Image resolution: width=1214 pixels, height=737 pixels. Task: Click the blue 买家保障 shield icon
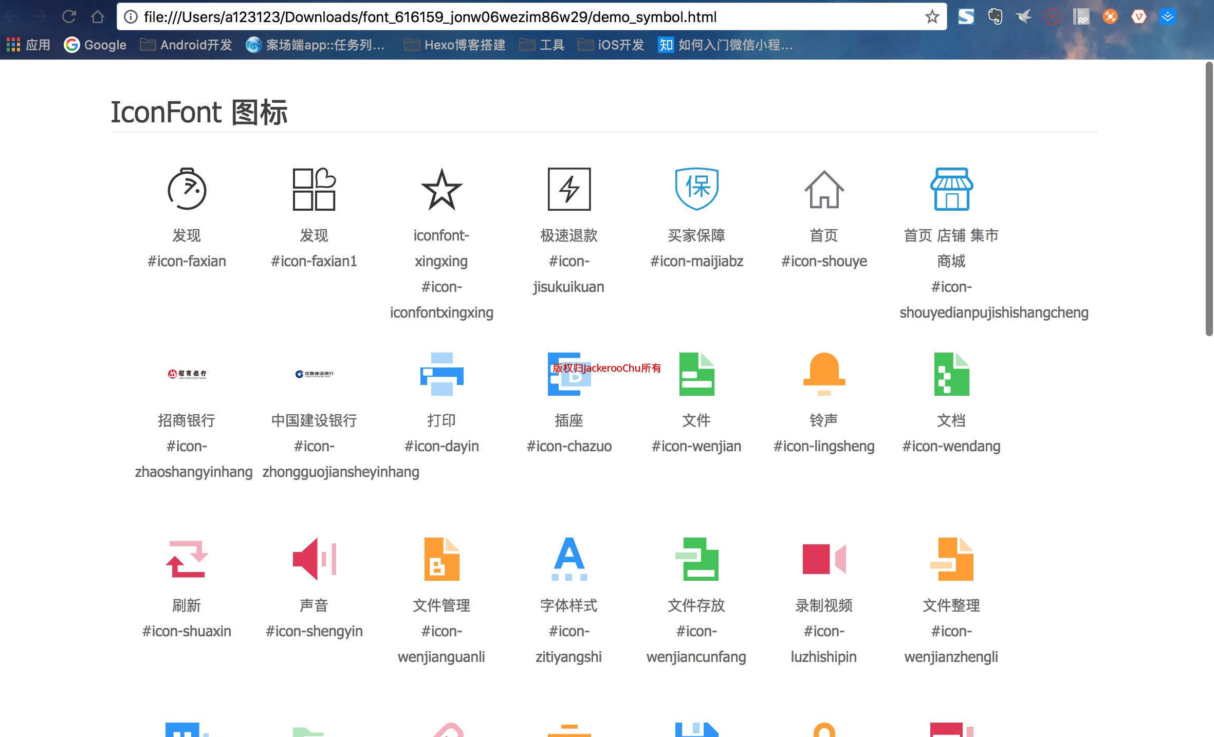point(696,189)
